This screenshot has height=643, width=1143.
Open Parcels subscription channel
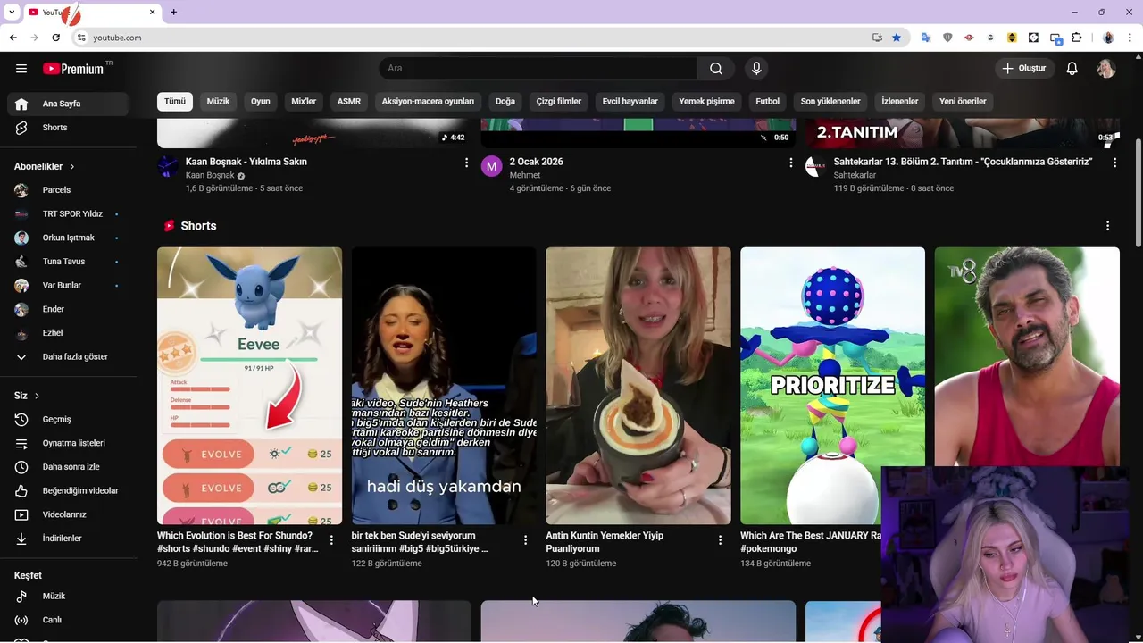[x=68, y=190]
